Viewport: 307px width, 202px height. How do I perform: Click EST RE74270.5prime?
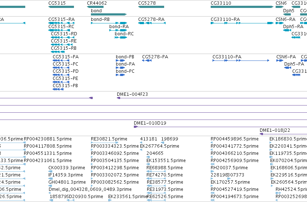[x=165, y=175]
